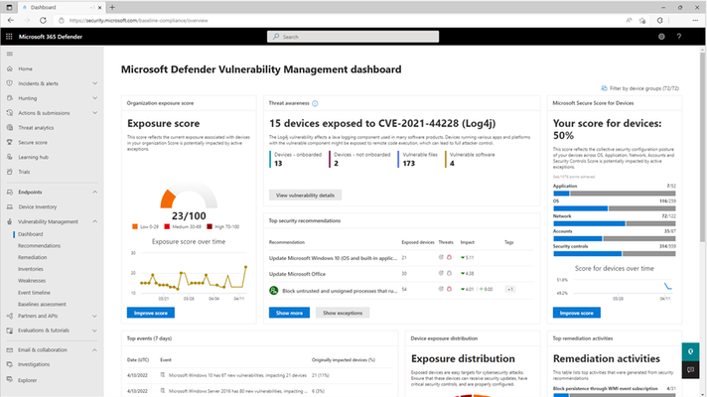
Task: Toggle the hamburger navigation menu icon
Action: click(10, 54)
